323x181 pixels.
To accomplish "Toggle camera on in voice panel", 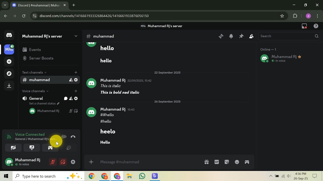I will 13,148.
